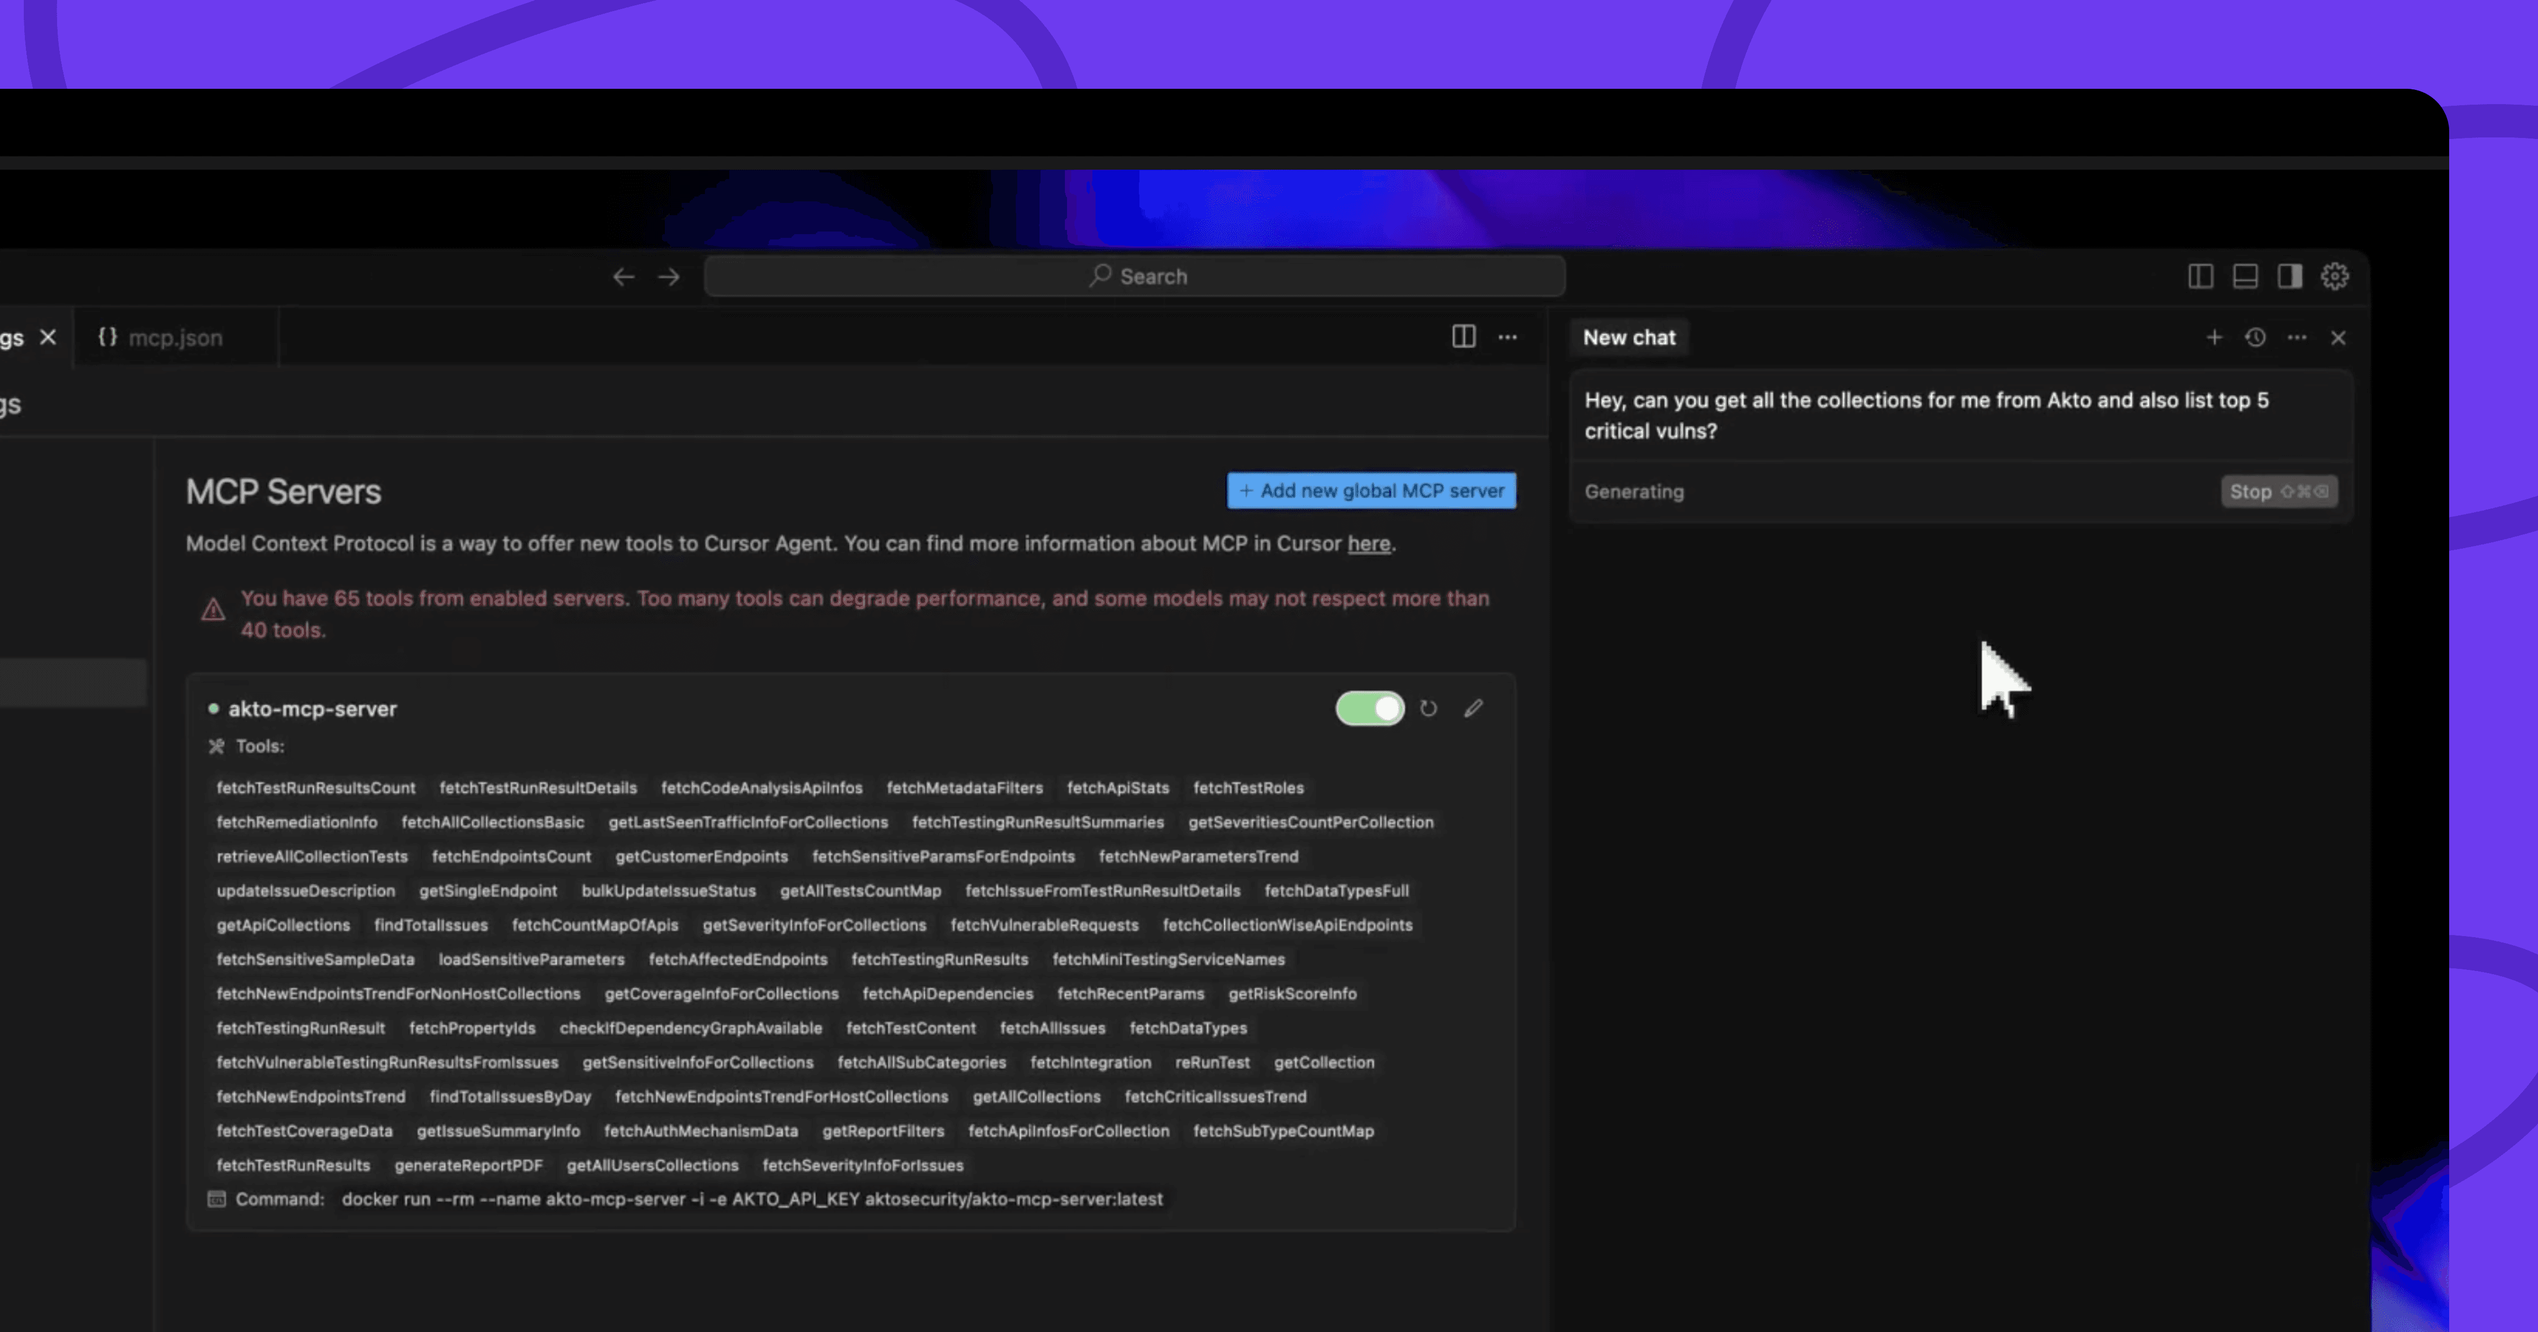Start a new chat with the plus icon
The width and height of the screenshot is (2538, 1332).
pos(2214,338)
